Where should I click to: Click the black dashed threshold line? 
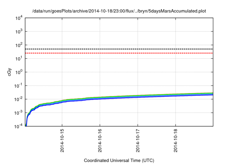coord(119,49)
